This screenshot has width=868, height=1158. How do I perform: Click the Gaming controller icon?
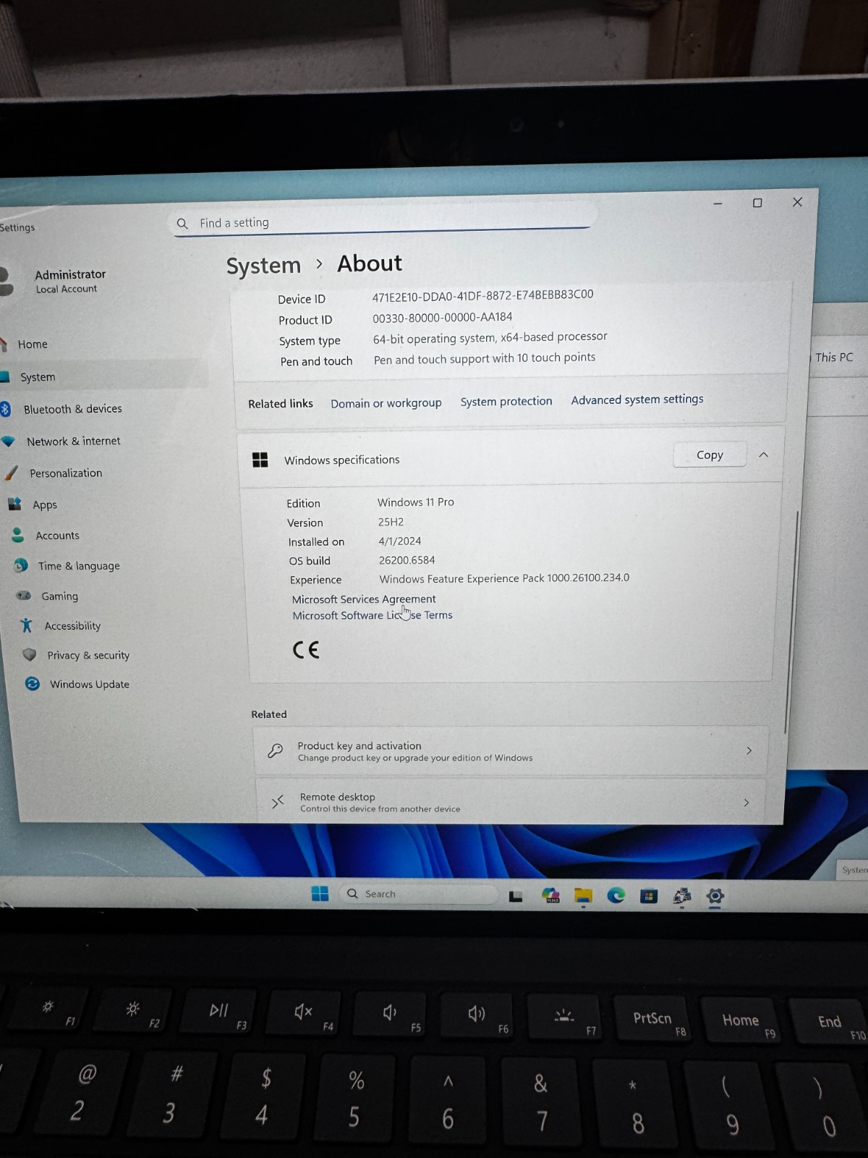coord(24,596)
